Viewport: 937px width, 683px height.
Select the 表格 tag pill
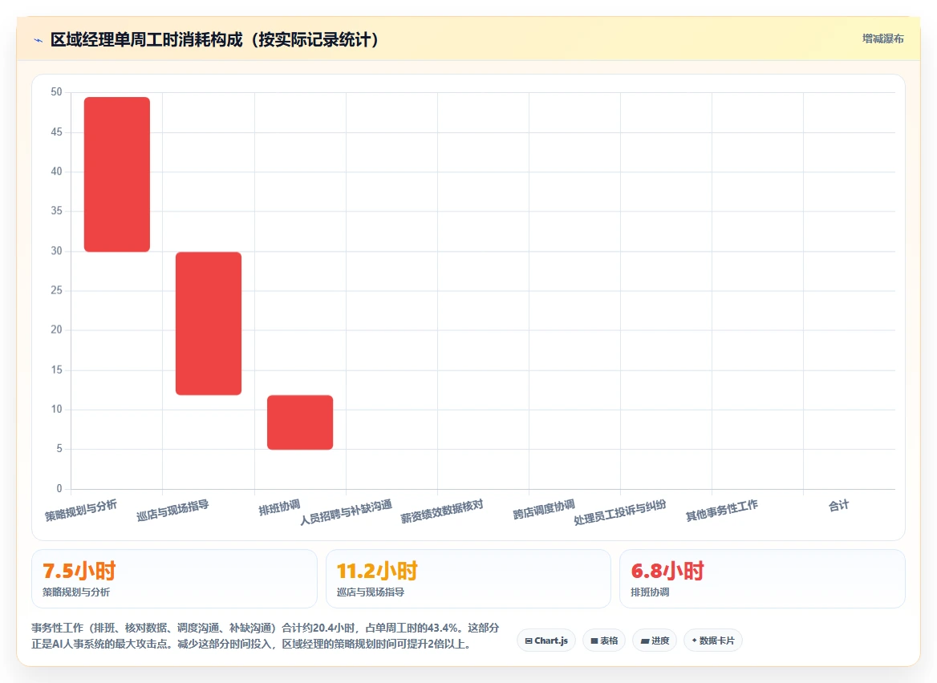pos(604,641)
